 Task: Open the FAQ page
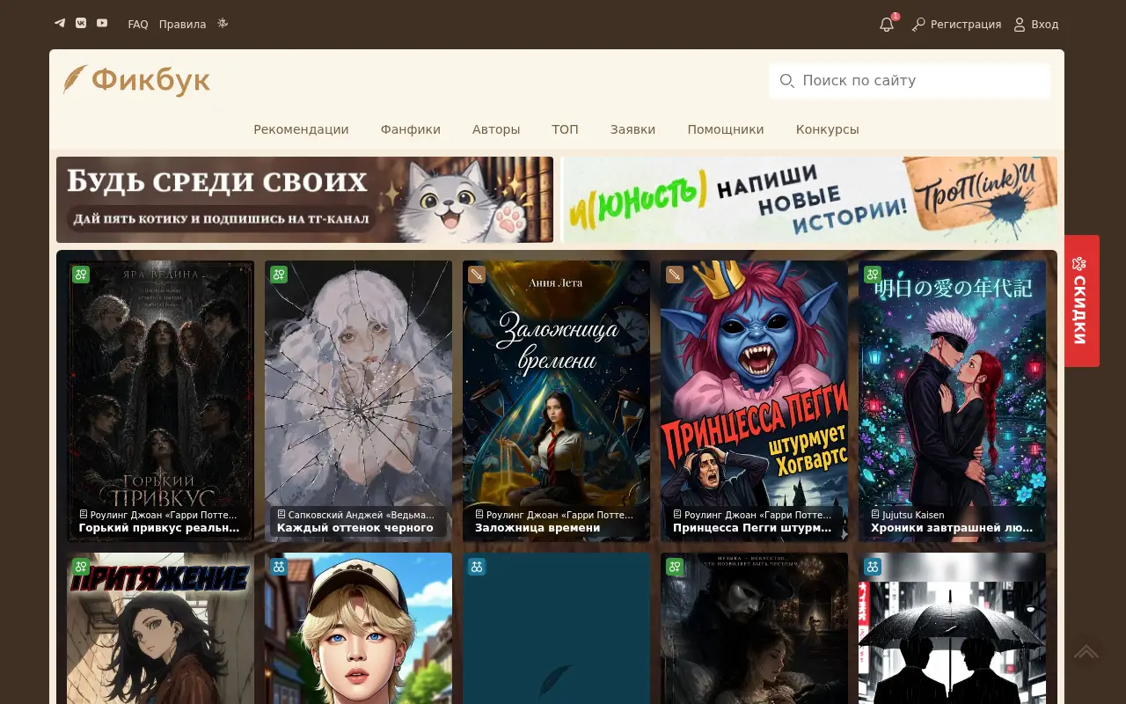pos(138,25)
